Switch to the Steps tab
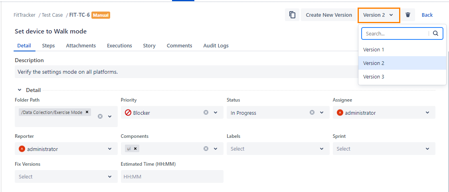 click(48, 46)
